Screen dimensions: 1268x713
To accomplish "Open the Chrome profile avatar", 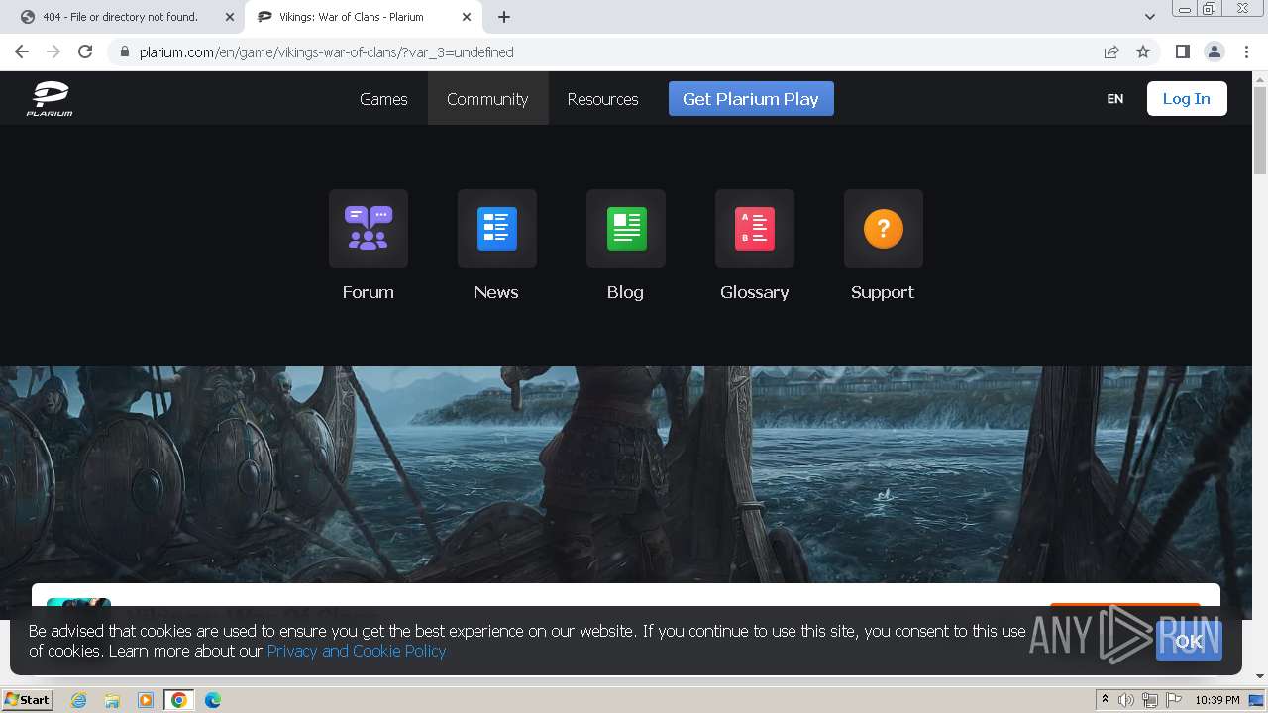I will click(1214, 51).
